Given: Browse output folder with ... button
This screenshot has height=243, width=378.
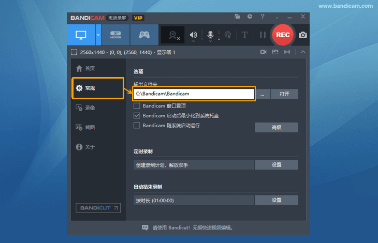Looking at the screenshot, I should pyautogui.click(x=263, y=94).
